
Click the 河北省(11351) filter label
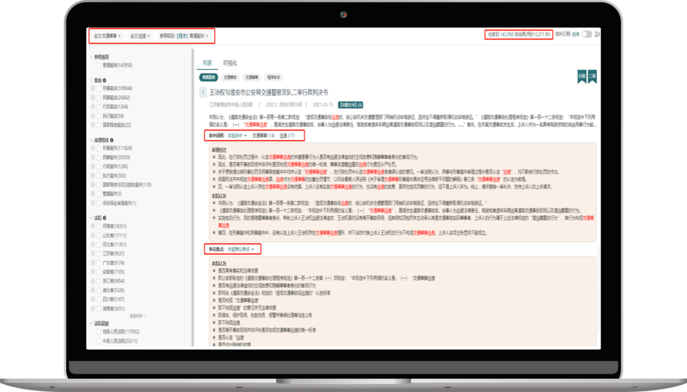point(114,245)
